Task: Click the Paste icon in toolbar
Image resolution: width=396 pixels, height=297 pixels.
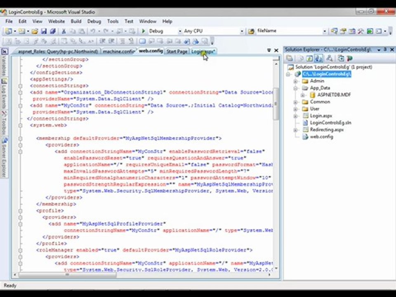Action: pos(82,31)
